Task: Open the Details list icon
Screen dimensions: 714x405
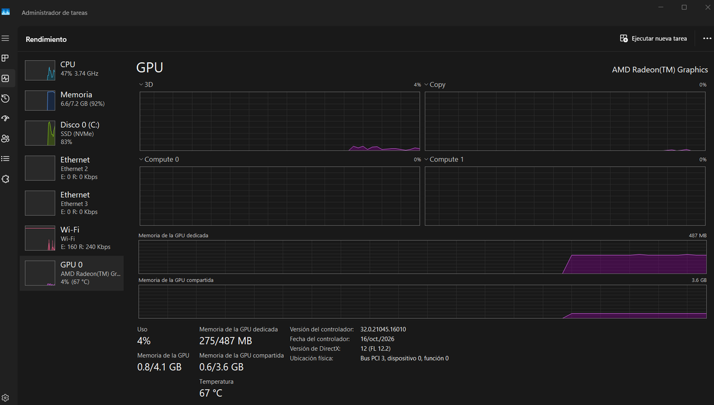Action: [x=5, y=159]
